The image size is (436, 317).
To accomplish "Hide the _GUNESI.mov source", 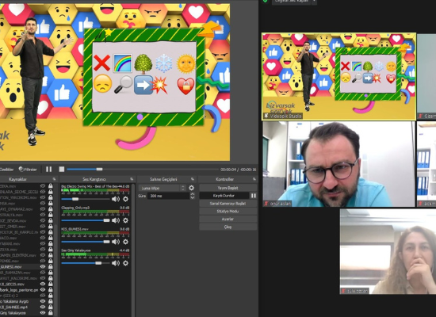I will (x=43, y=266).
